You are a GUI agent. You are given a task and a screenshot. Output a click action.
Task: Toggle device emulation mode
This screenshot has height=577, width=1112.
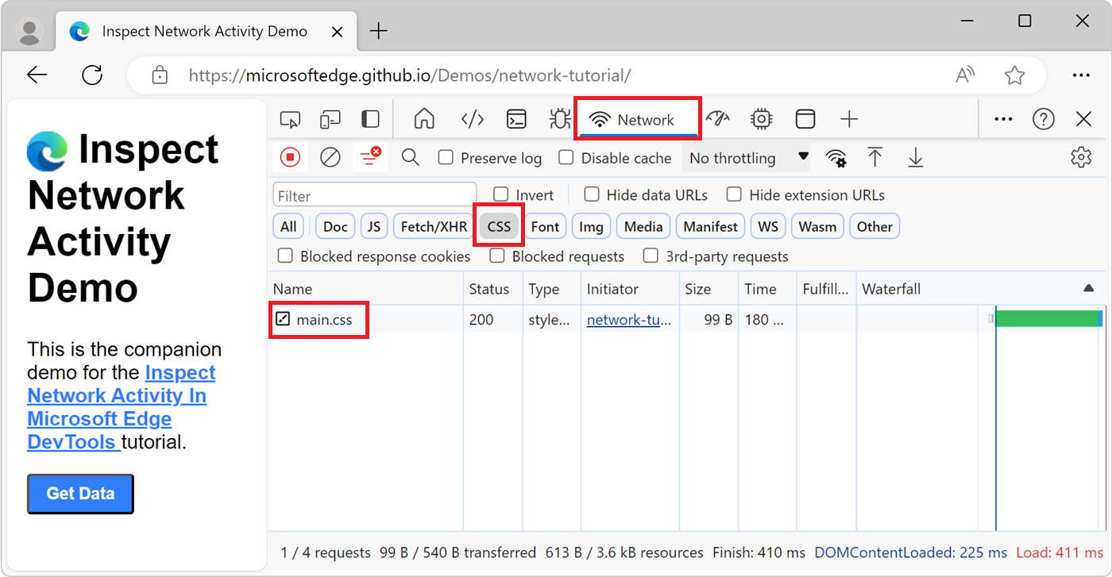[x=330, y=117]
